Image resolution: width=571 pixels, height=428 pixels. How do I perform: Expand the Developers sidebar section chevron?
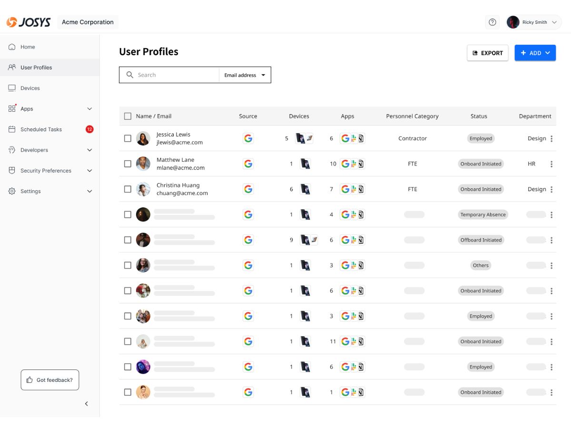tap(89, 150)
